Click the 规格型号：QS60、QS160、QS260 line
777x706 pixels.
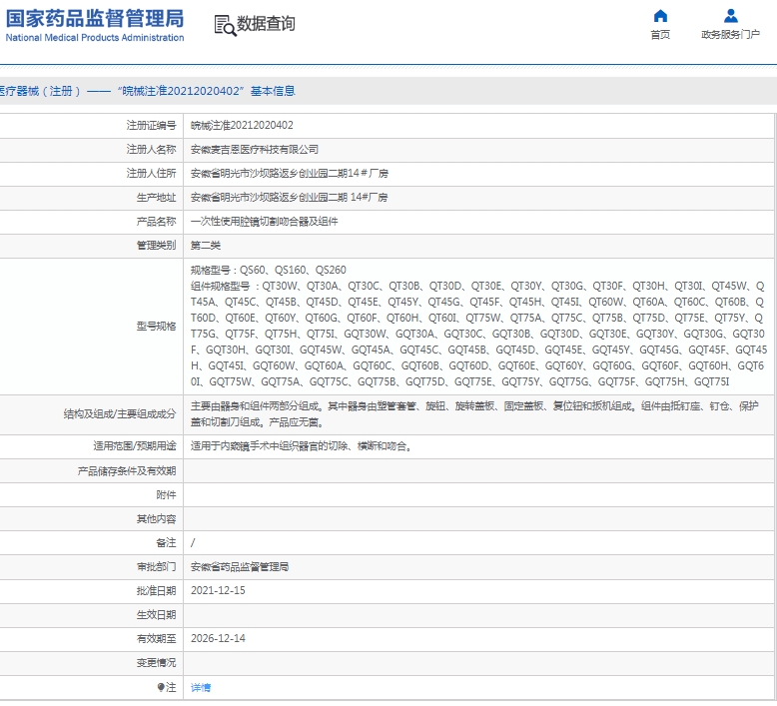[x=268, y=270]
